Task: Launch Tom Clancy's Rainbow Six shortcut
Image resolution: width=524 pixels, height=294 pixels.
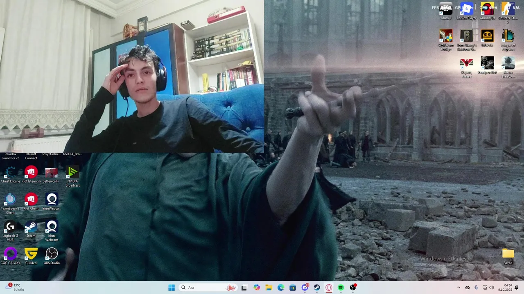Action: [x=467, y=40]
